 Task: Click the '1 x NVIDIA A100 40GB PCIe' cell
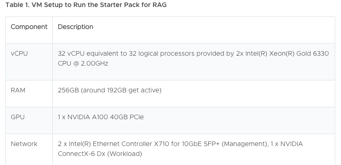pos(101,117)
